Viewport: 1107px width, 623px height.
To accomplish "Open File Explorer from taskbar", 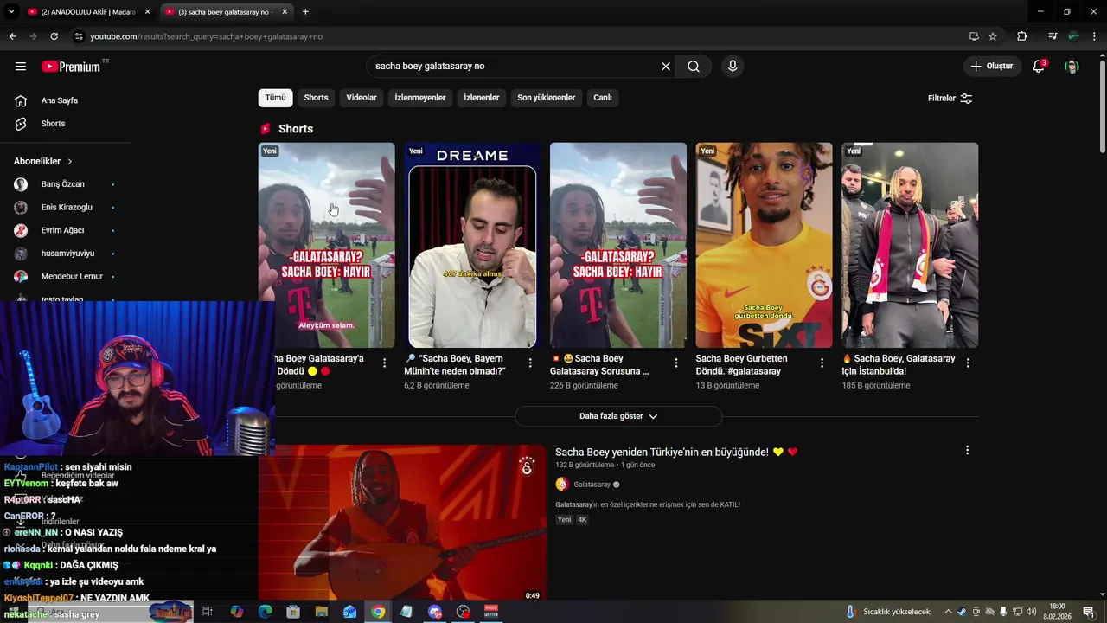I will pyautogui.click(x=322, y=612).
